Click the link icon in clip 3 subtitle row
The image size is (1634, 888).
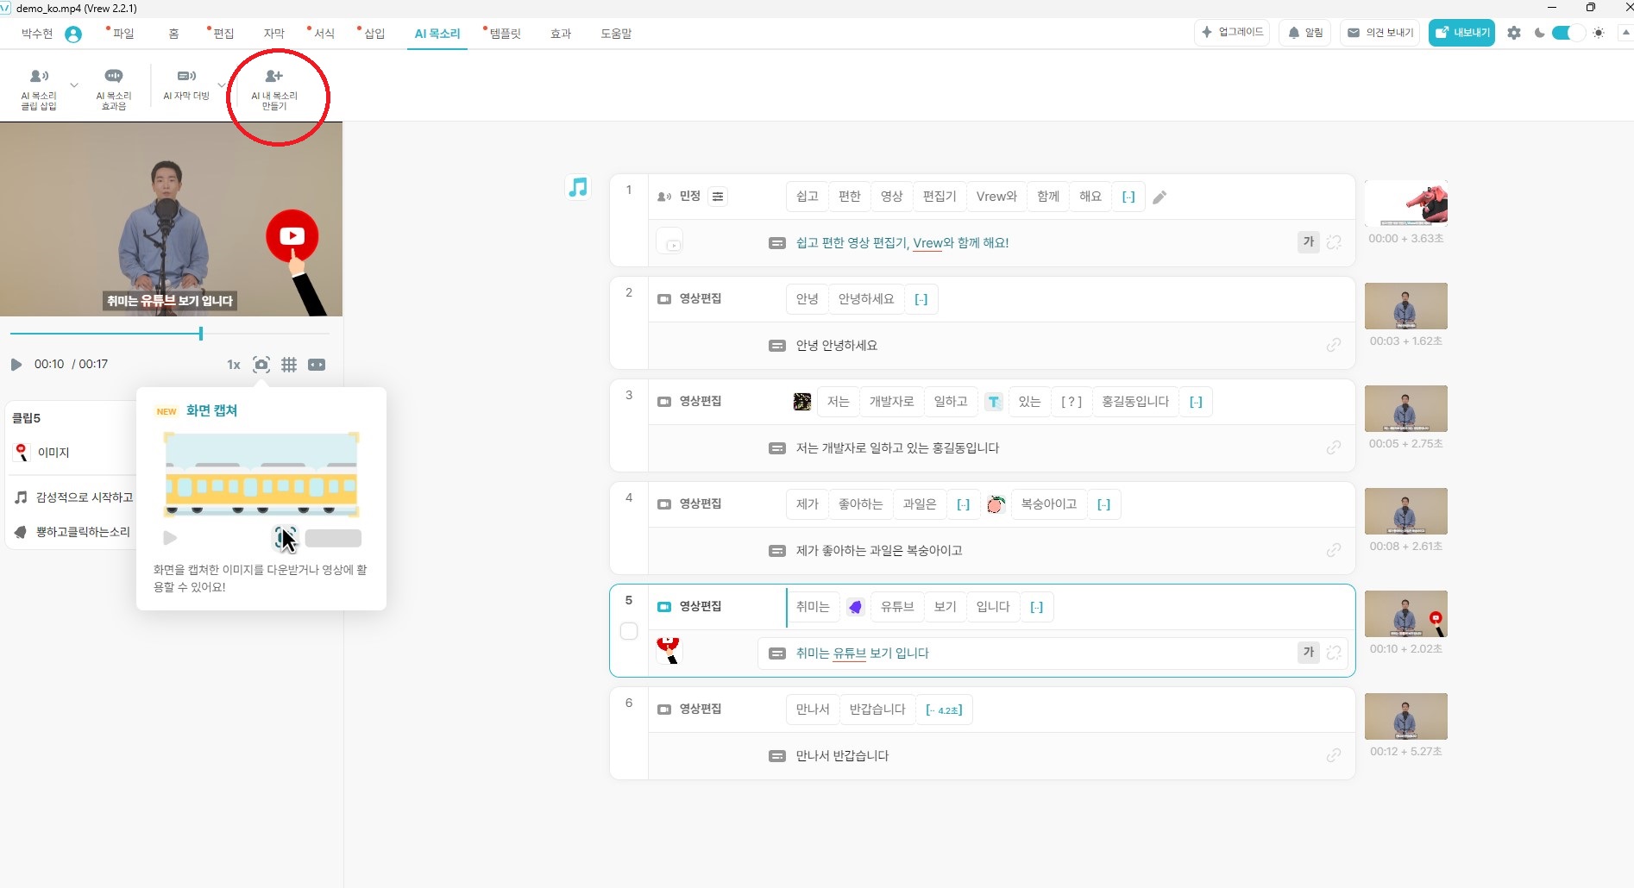point(1334,447)
